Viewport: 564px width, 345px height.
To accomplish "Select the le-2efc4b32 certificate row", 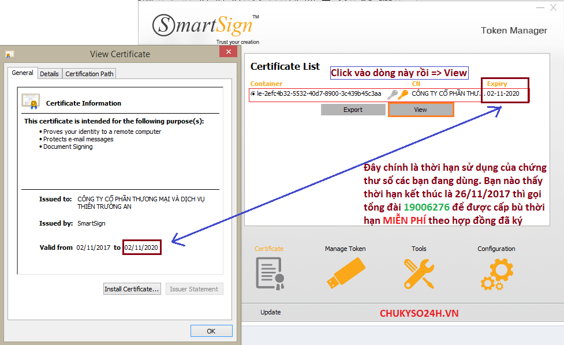I will coord(319,93).
